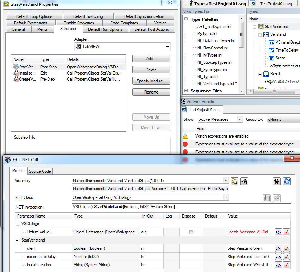Viewport: 300px width, 272px height.
Task: Open the Default Synchronization tab
Action: [x=144, y=16]
